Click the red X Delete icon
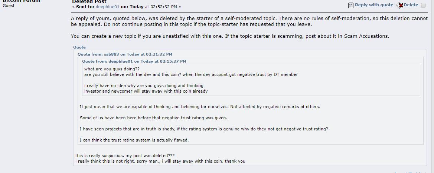 coord(400,5)
